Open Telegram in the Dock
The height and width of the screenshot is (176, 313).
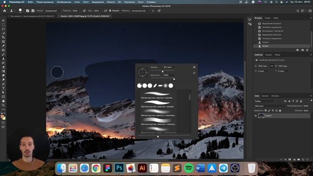[224, 168]
